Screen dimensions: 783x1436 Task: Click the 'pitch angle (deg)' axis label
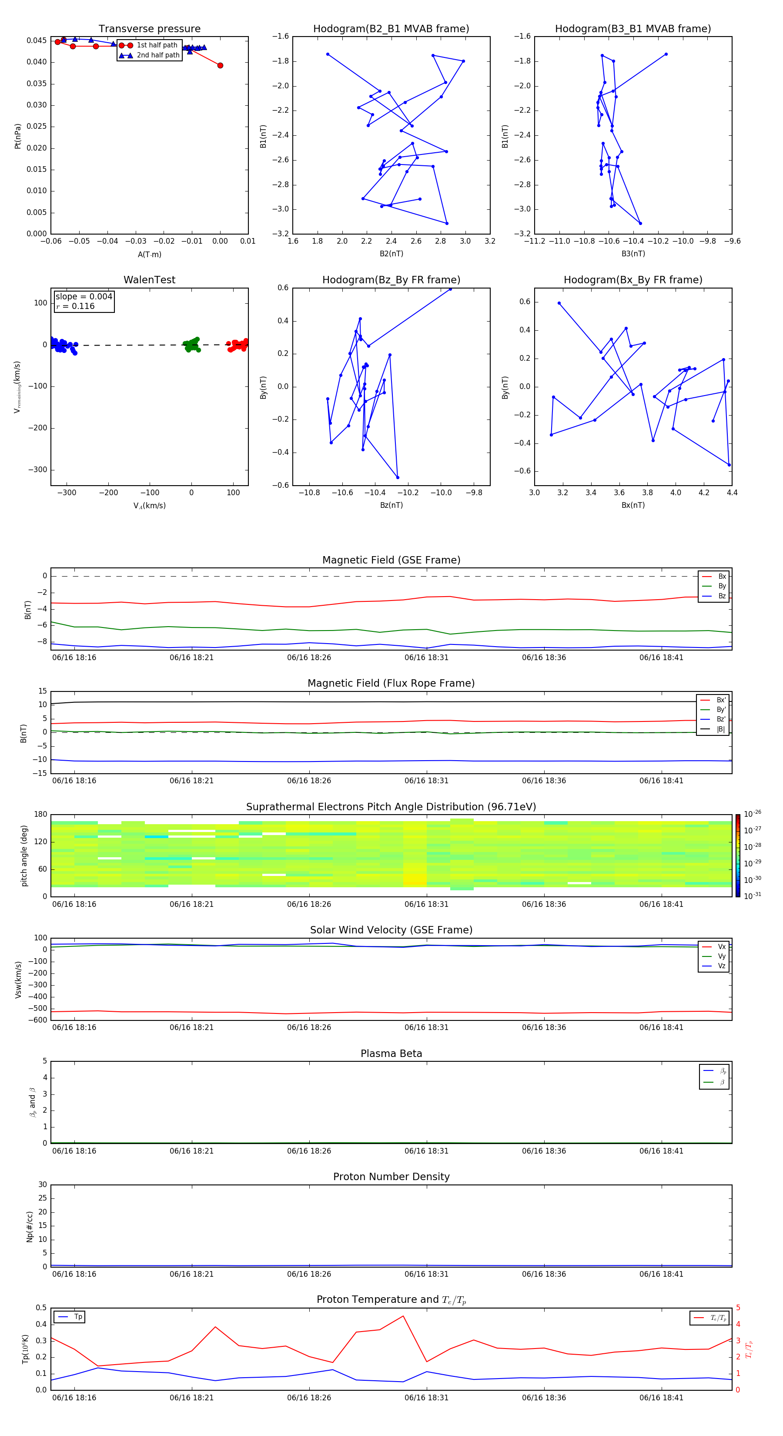tap(24, 856)
